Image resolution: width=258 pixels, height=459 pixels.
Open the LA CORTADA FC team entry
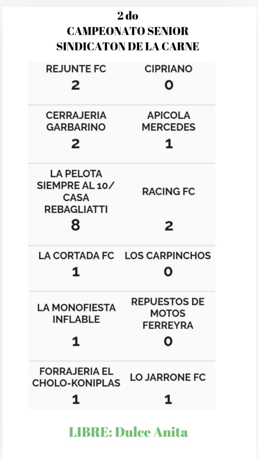pos(76,256)
